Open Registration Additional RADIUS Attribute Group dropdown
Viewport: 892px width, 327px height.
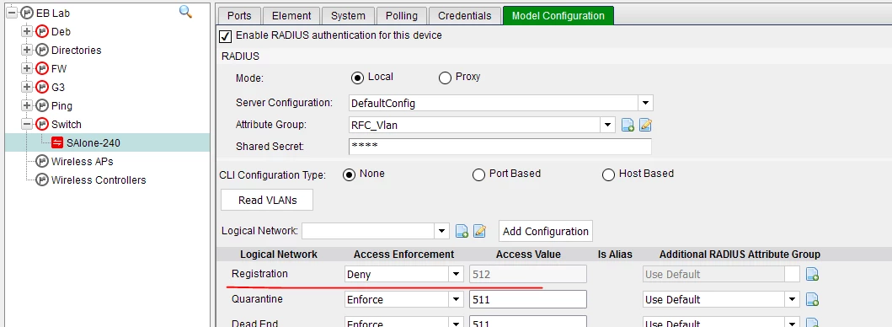pos(792,274)
